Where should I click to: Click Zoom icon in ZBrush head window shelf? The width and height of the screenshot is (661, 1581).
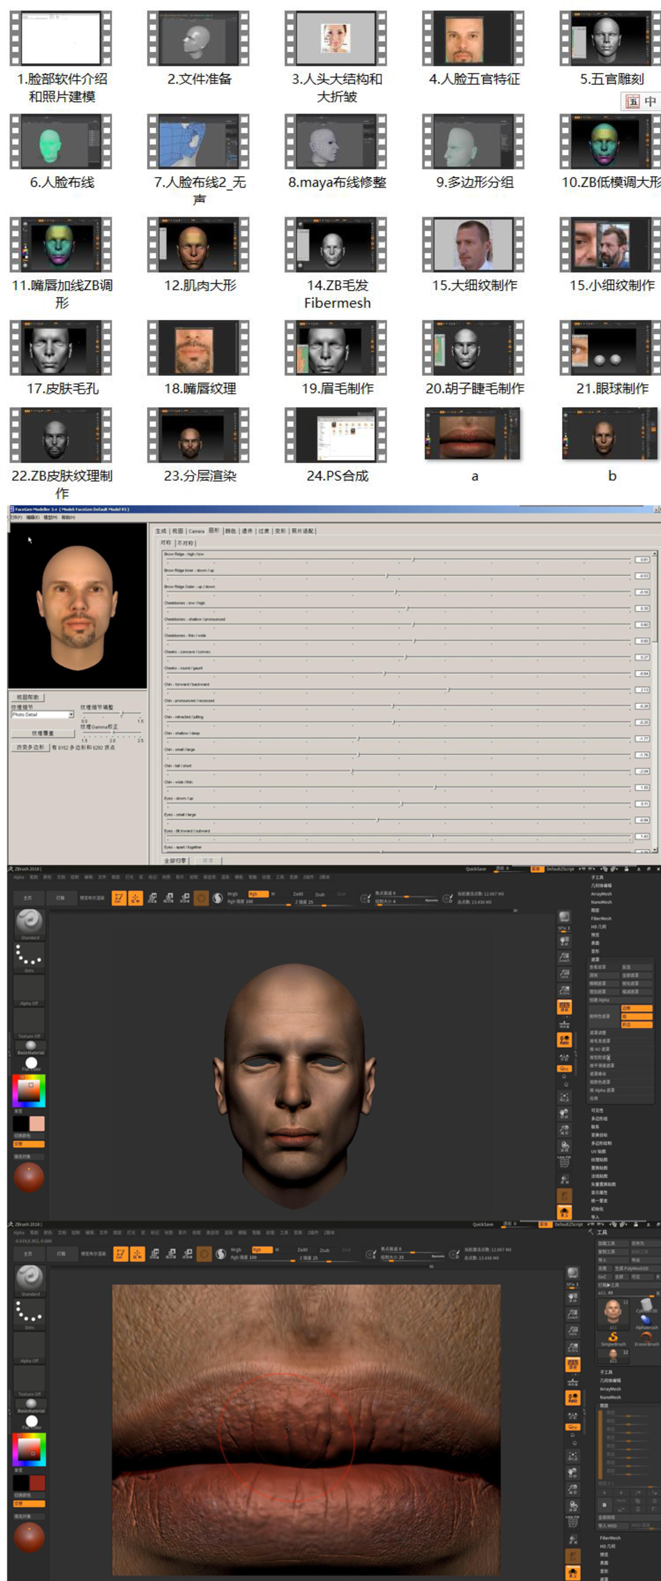(x=565, y=958)
